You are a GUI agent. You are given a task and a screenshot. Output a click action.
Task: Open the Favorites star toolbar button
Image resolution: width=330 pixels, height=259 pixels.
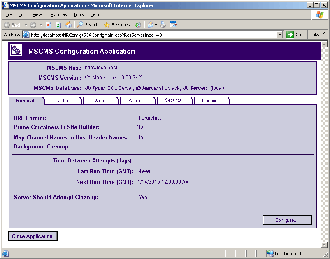pyautogui.click(x=117, y=25)
